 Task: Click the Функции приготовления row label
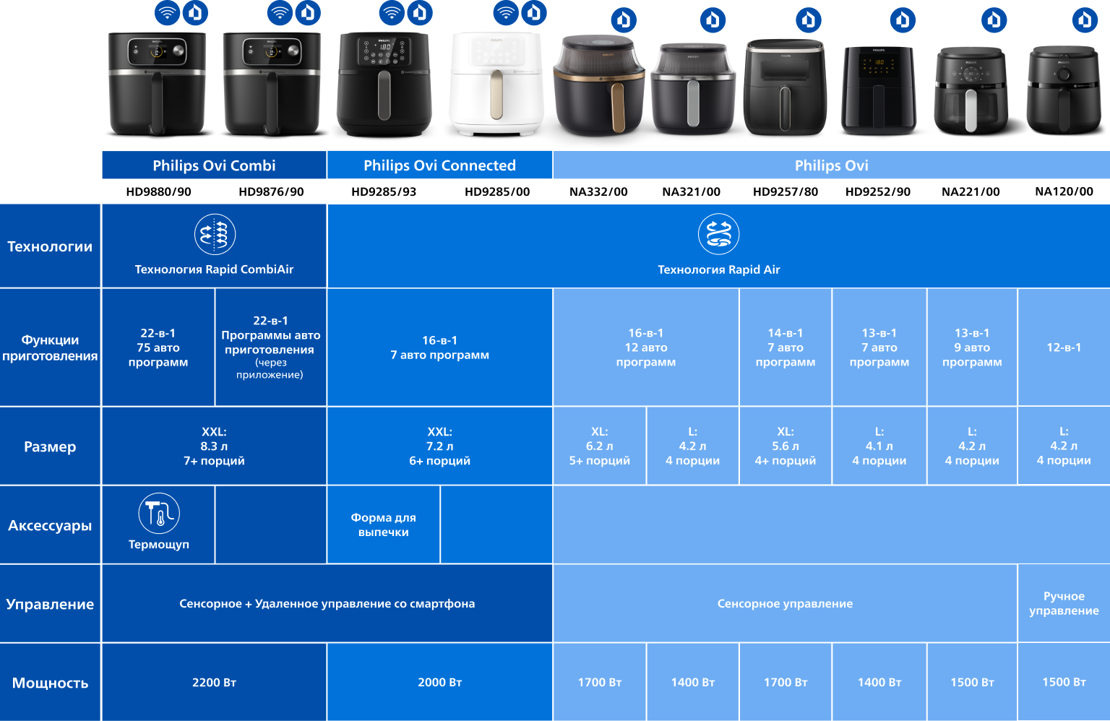coord(50,347)
